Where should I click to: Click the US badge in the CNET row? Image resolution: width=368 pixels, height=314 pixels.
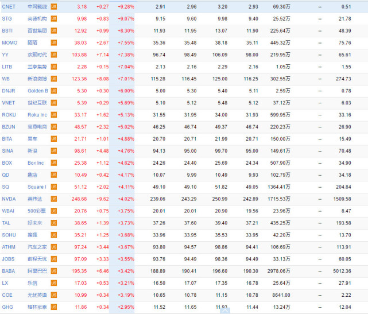click(54, 7)
